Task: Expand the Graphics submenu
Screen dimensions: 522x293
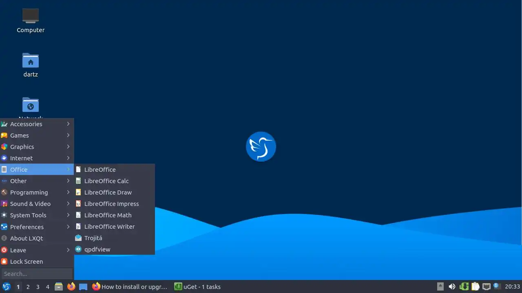Action: [x=37, y=147]
